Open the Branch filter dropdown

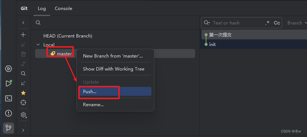tap(297, 23)
